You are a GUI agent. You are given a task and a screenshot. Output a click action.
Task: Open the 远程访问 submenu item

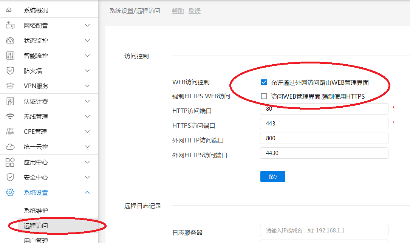click(x=36, y=226)
